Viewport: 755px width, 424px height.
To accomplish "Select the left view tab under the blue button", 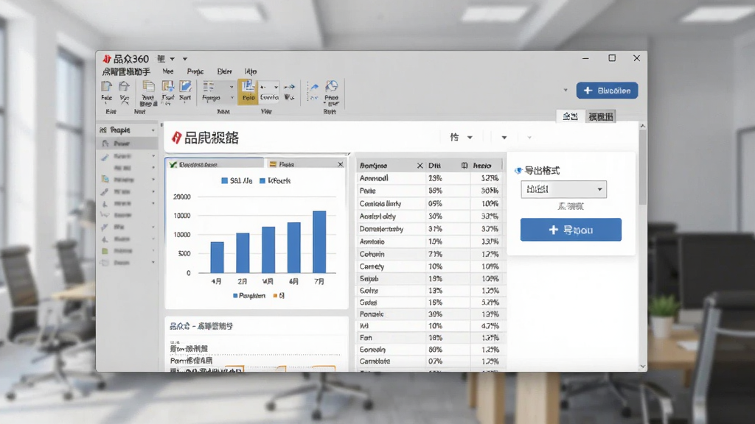I will [571, 116].
